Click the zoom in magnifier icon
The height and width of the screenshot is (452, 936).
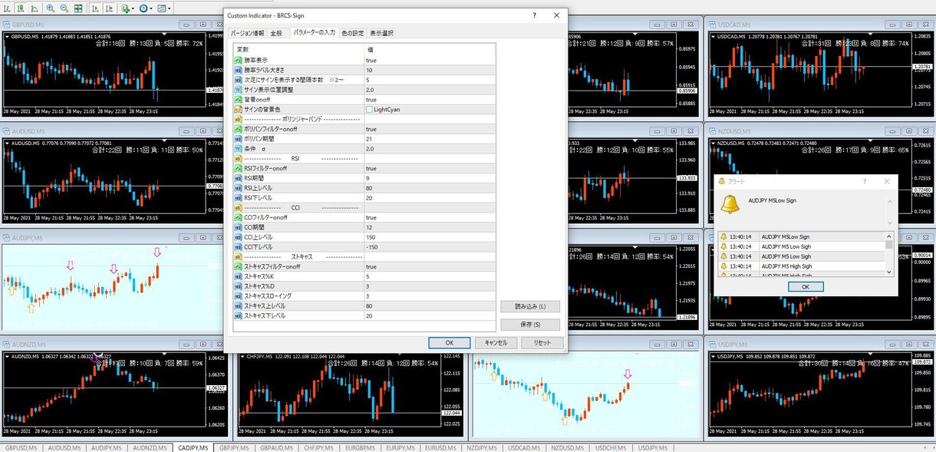(51, 8)
